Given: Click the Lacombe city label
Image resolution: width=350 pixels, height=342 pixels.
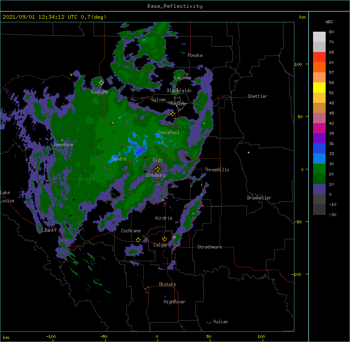Looking at the screenshot, I should pos(183,78).
